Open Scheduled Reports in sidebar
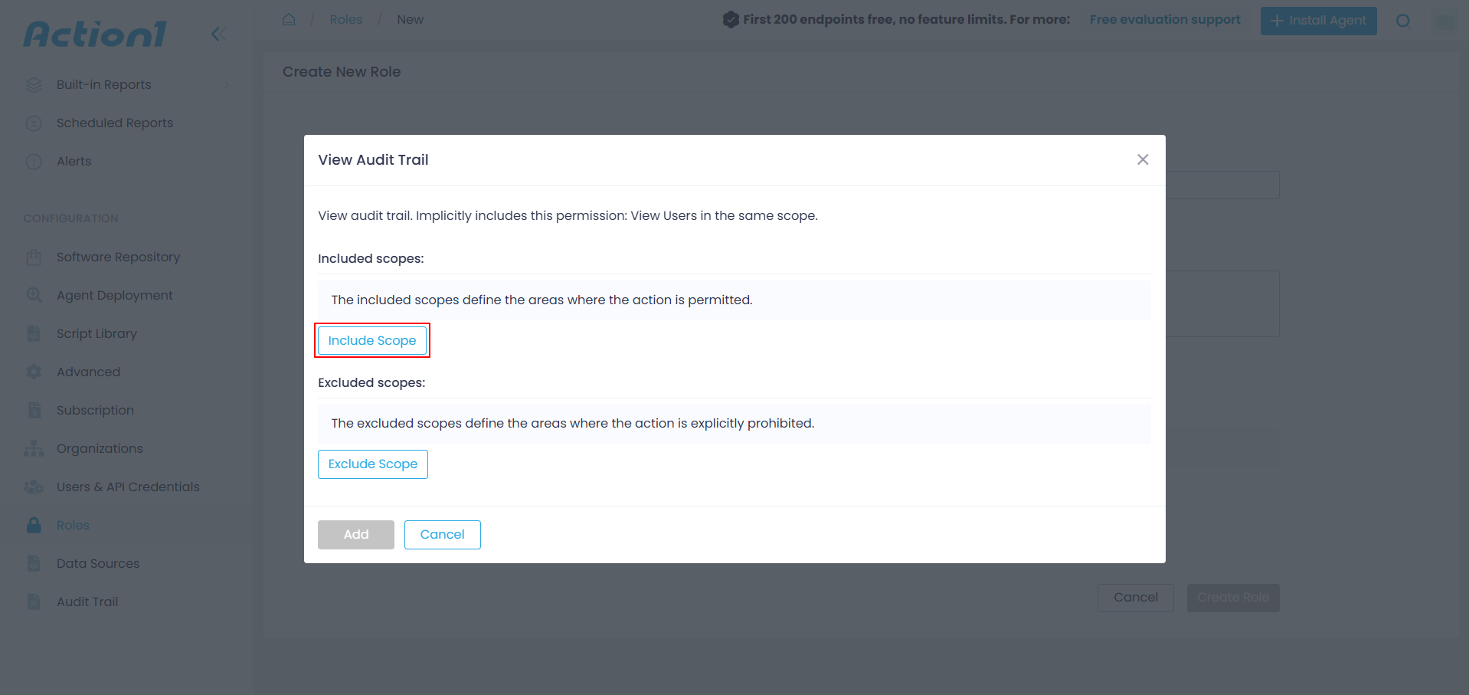 pos(115,123)
